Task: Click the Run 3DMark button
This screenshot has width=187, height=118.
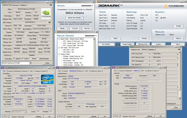Action: pos(105,44)
